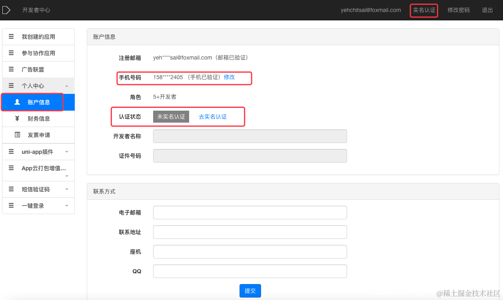This screenshot has height=300, width=503.
Task: Click inside the QQ input field
Action: (250, 271)
